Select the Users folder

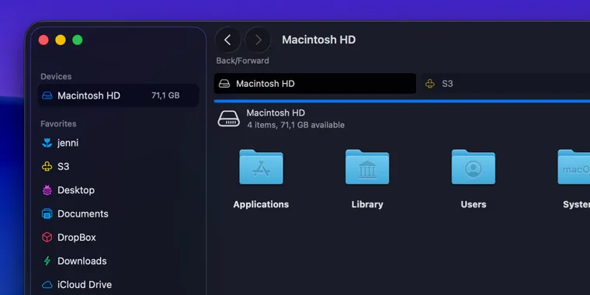click(474, 167)
